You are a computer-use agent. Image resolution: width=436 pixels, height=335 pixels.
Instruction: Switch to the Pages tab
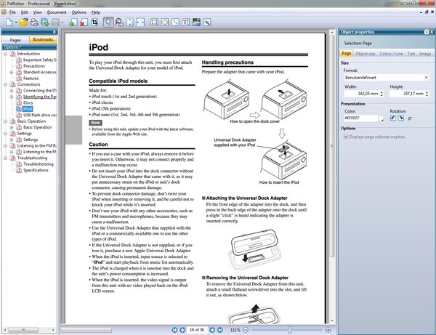pyautogui.click(x=15, y=39)
